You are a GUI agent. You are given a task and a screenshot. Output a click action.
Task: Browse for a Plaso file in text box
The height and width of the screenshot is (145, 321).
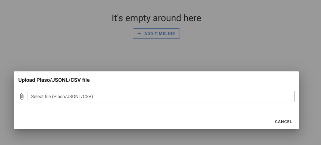tap(161, 97)
